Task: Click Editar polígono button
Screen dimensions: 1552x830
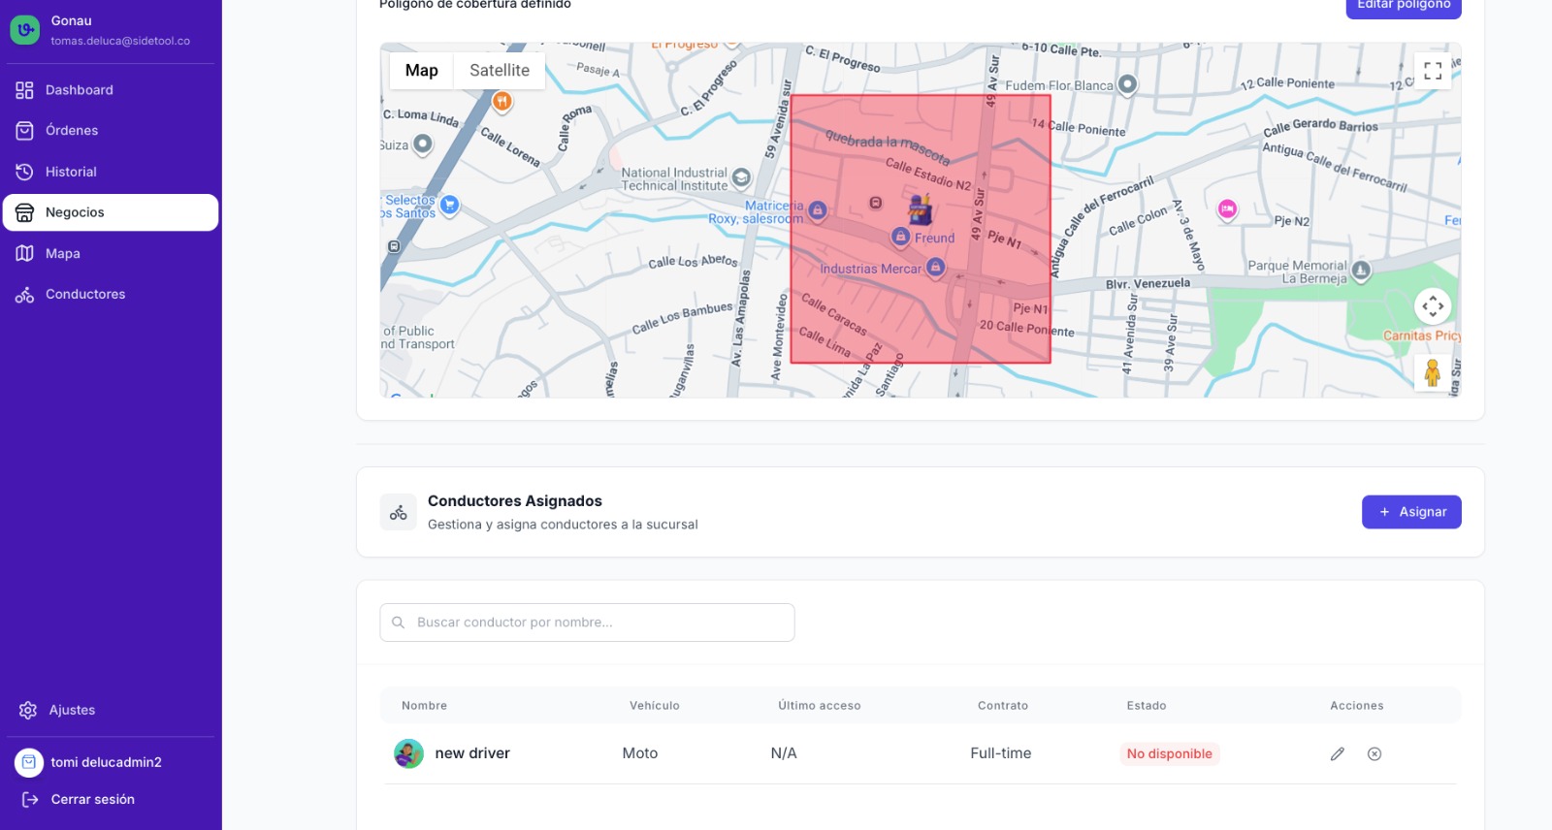Action: [x=1404, y=6]
